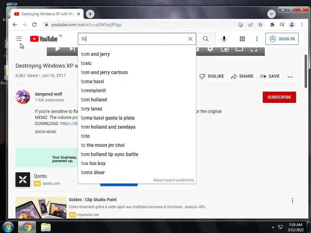Open a new browser tab
311x233 pixels.
pos(90,14)
